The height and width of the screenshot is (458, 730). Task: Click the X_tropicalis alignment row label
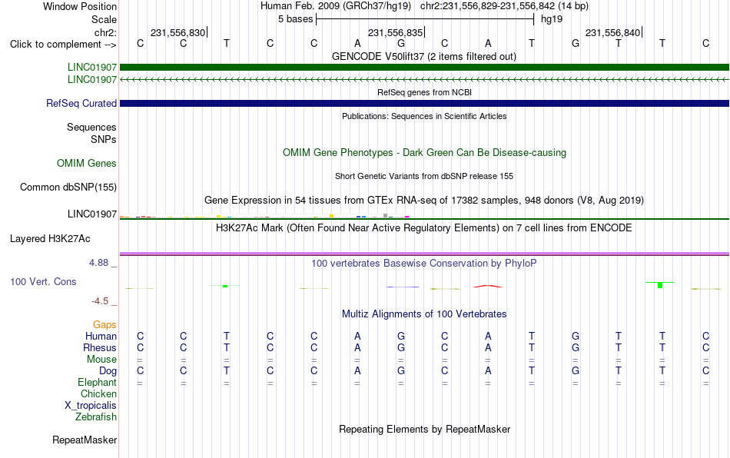pos(91,406)
